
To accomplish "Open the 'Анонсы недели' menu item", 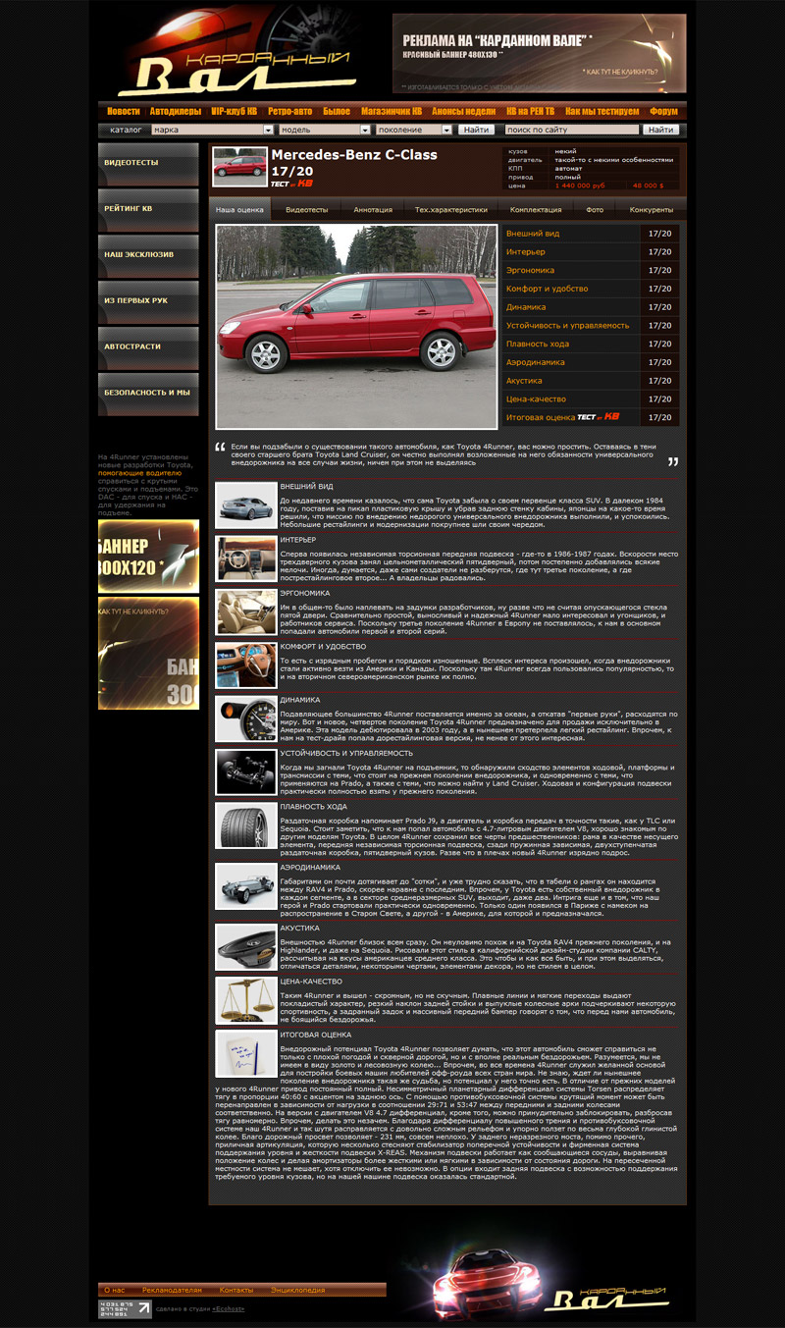I will (x=464, y=111).
